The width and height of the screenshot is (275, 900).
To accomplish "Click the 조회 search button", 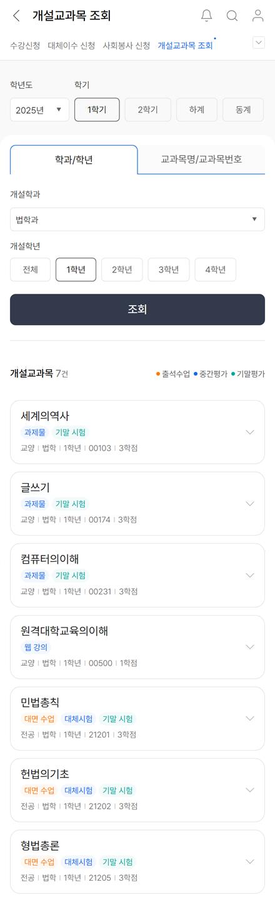I will [137, 309].
